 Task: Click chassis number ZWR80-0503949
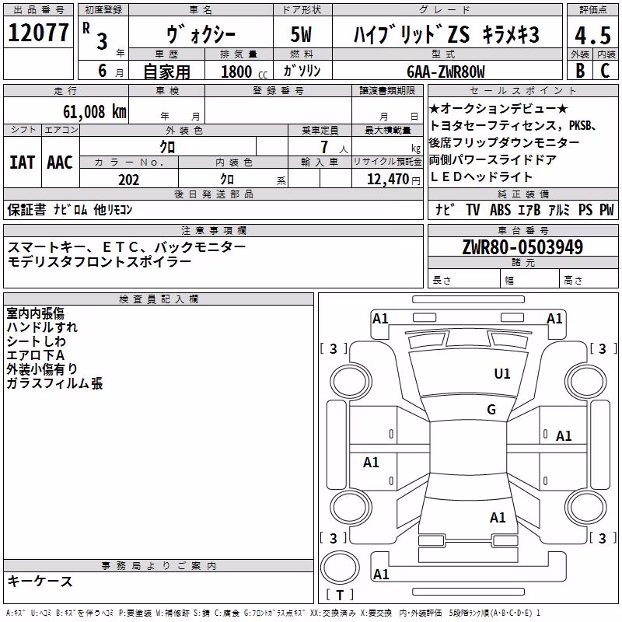(522, 247)
